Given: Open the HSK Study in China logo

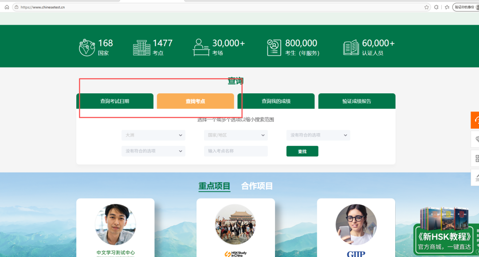Looking at the screenshot, I should coord(236,254).
